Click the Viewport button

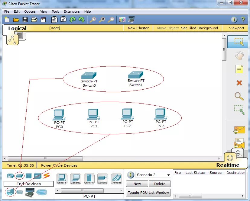(237, 28)
